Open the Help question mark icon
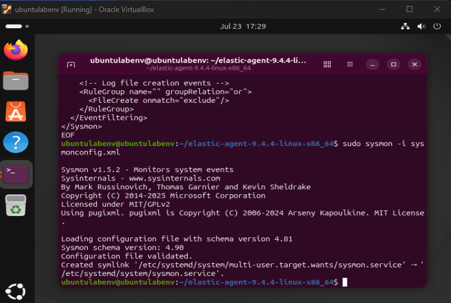Viewport: 451px width, 303px height. (x=16, y=142)
